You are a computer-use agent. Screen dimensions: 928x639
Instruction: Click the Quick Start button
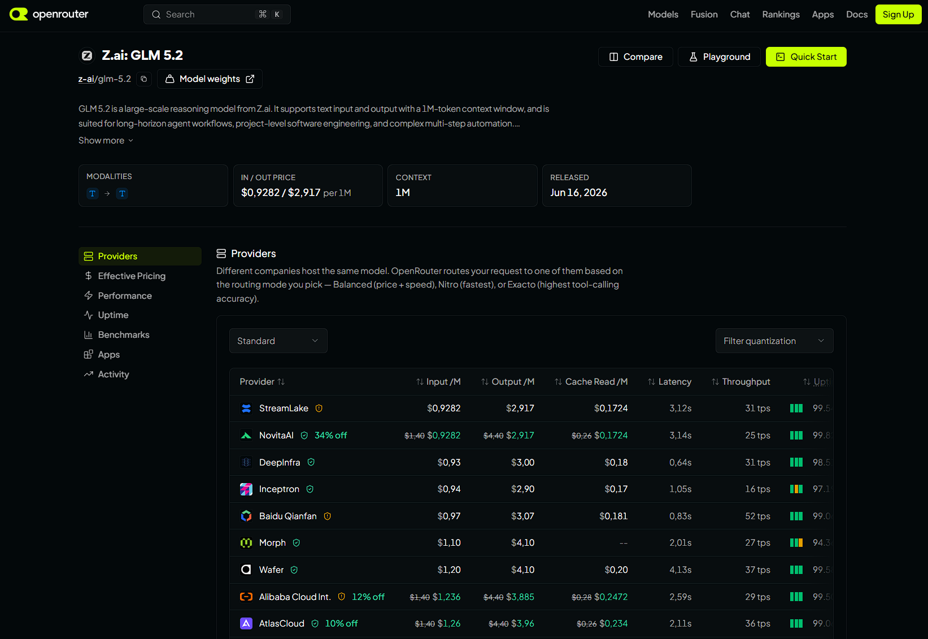[806, 57]
